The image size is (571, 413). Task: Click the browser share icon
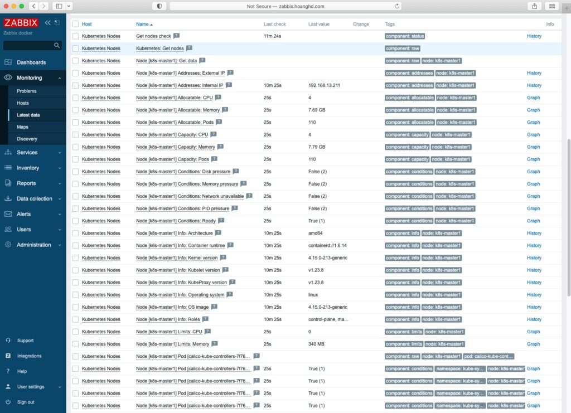click(x=535, y=6)
